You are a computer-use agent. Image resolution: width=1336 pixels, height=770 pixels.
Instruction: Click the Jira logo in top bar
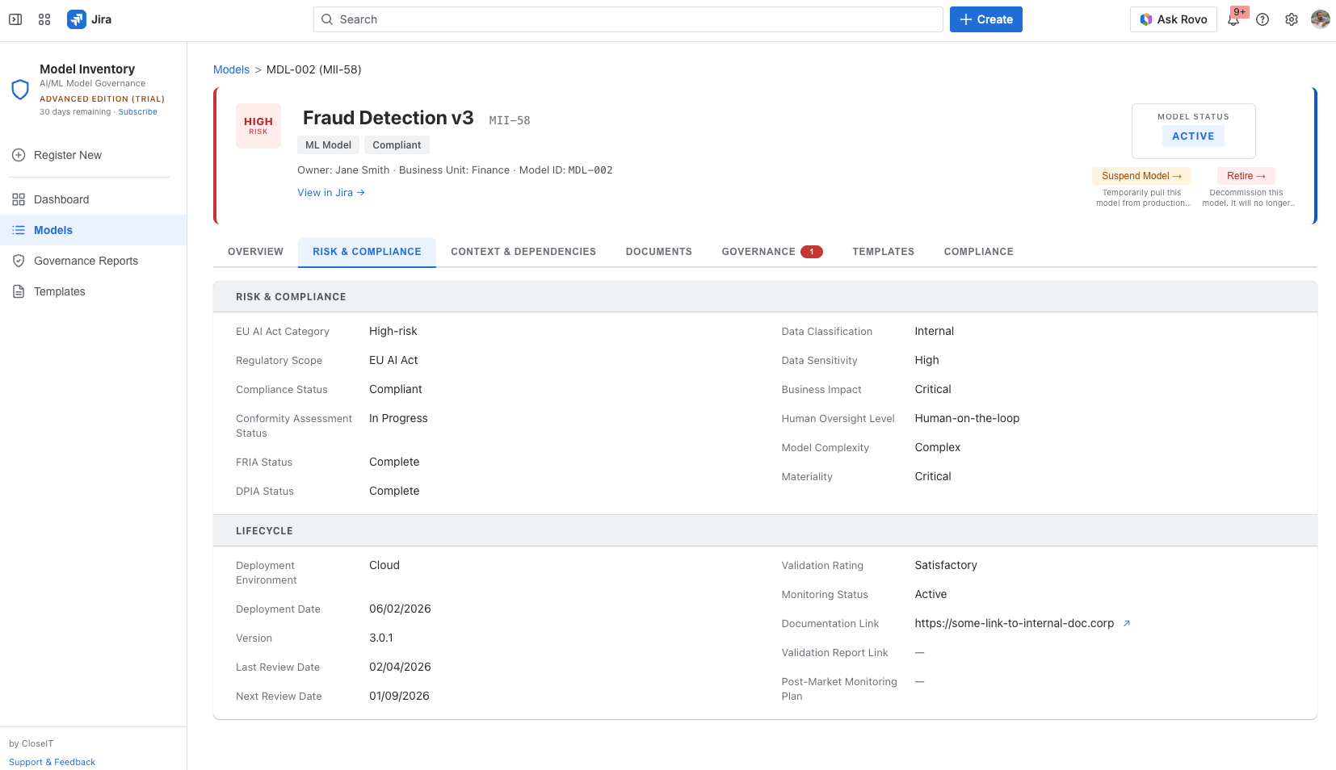click(78, 19)
